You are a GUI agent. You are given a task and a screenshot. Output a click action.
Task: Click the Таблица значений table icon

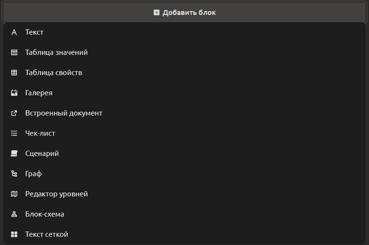click(14, 52)
